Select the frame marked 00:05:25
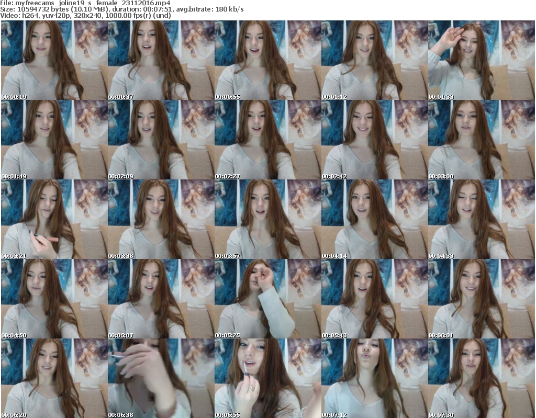This screenshot has width=536, height=418. 267,299
